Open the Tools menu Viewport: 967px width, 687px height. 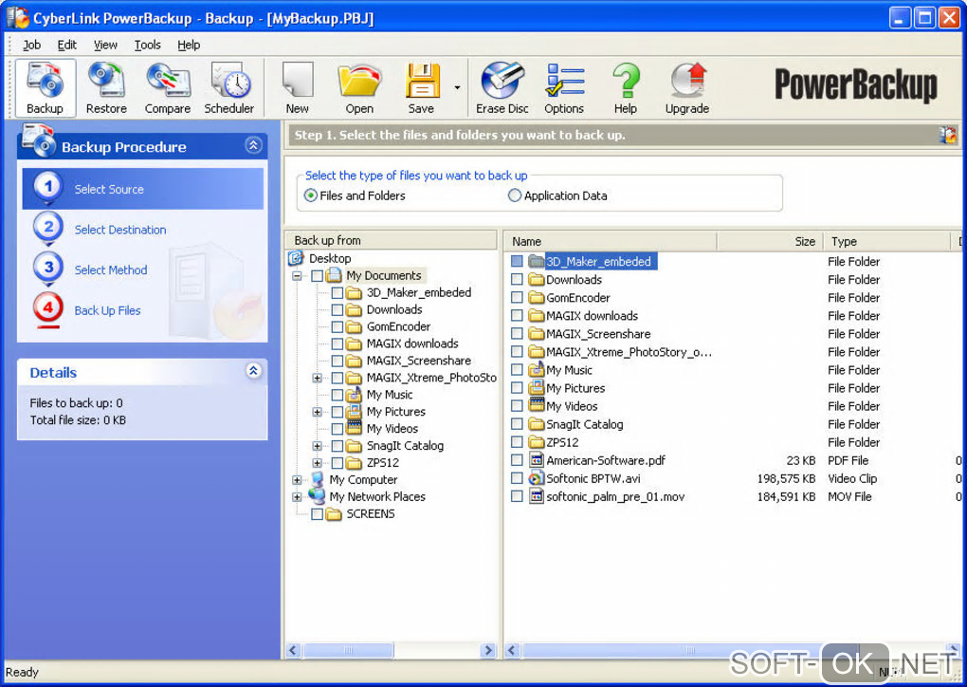[x=147, y=45]
